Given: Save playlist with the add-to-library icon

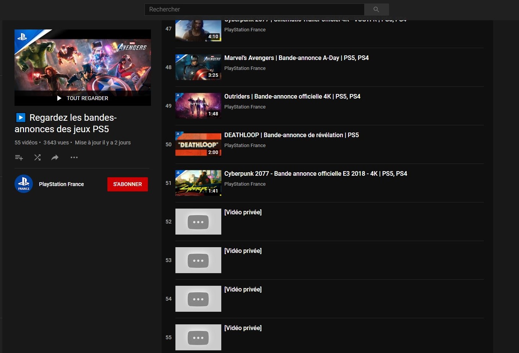Looking at the screenshot, I should pyautogui.click(x=19, y=157).
